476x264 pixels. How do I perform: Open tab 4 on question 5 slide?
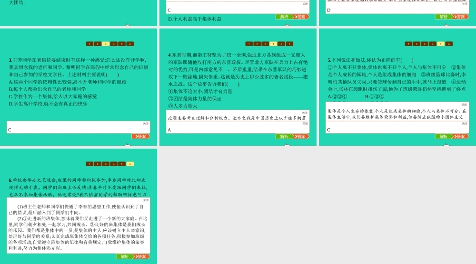click(433, 44)
